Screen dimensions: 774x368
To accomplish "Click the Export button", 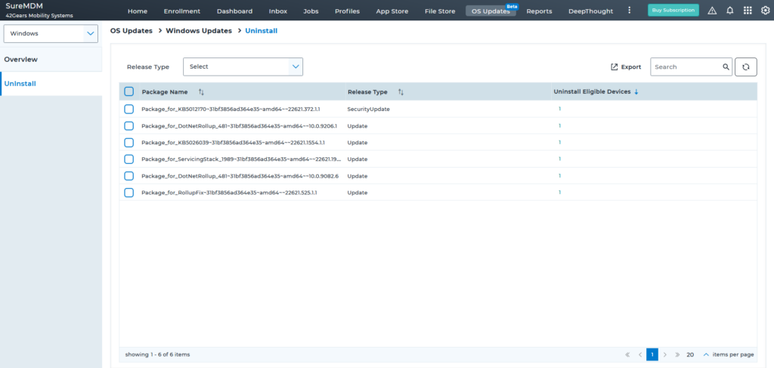I will [626, 66].
